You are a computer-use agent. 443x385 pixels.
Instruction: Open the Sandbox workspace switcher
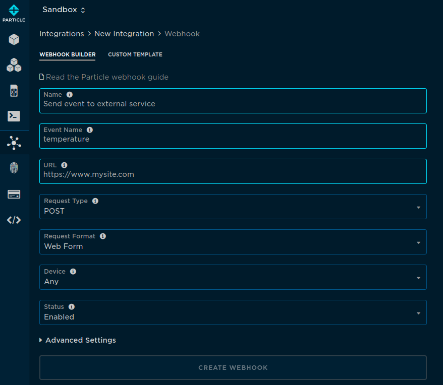(x=64, y=9)
